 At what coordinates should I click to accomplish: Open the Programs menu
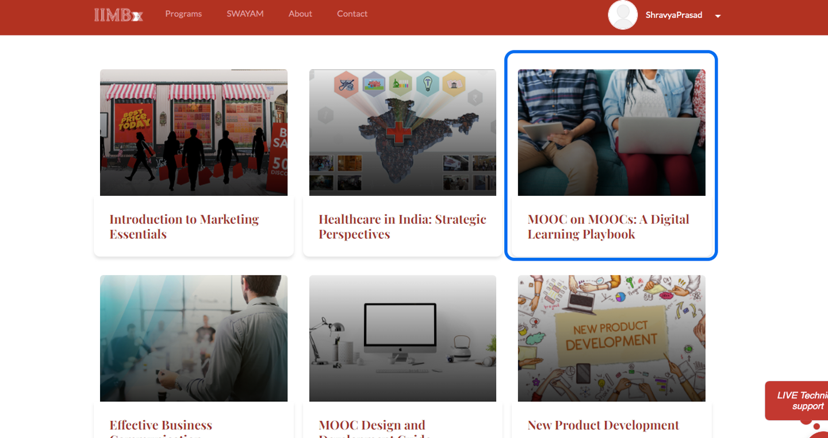click(183, 14)
